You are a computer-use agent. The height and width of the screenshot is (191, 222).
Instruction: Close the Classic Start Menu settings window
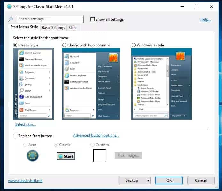coord(211,6)
